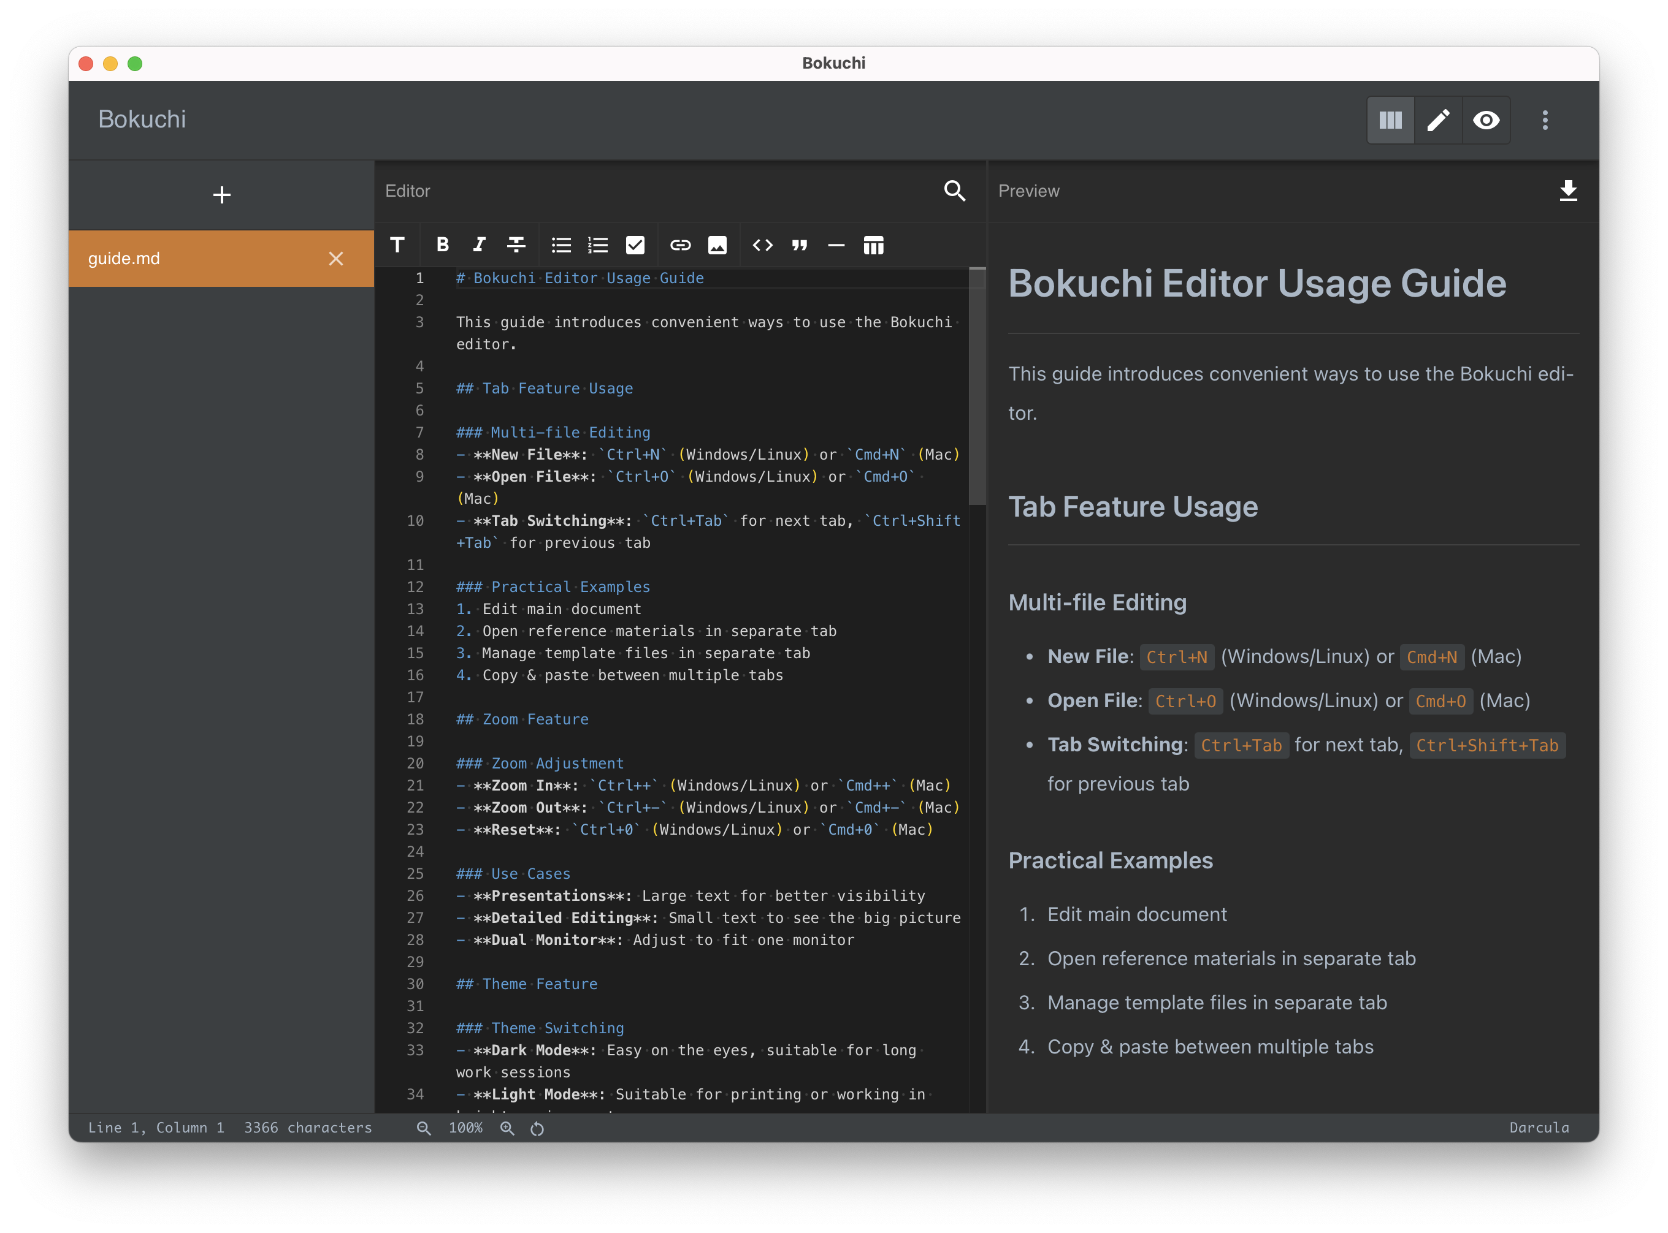Insert a table
The image size is (1668, 1233).
(x=873, y=245)
